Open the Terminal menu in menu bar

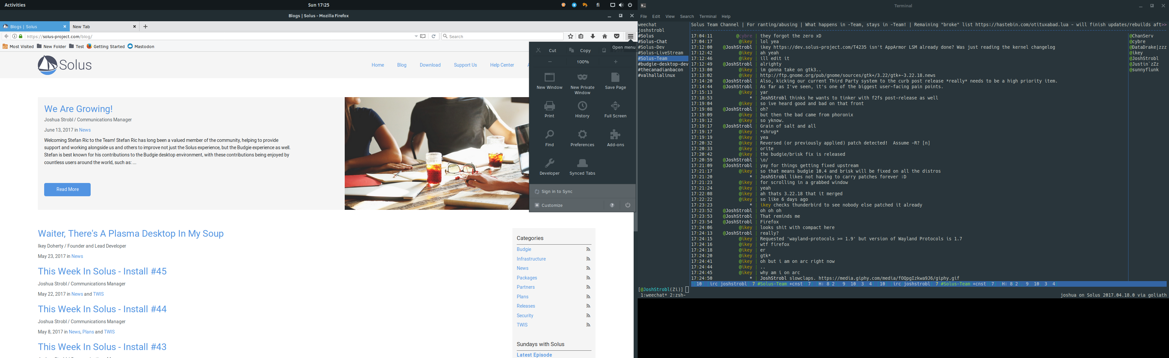click(x=707, y=16)
